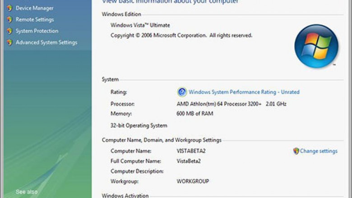Click the Computer Description: label
Screen dimensions: 352x198
pos(137,171)
